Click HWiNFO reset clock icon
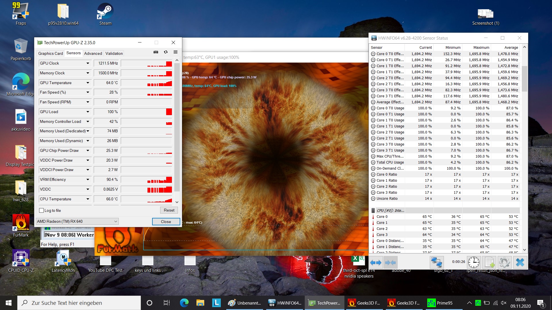This screenshot has height=310, width=552. pos(474,262)
